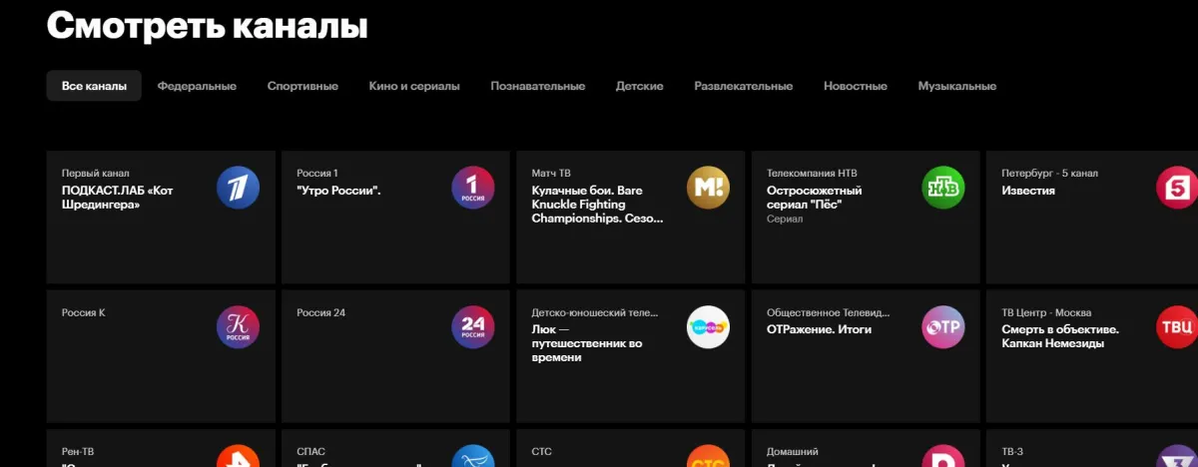Switch to the Развлекательные tab
This screenshot has height=467, width=1198.
744,86
